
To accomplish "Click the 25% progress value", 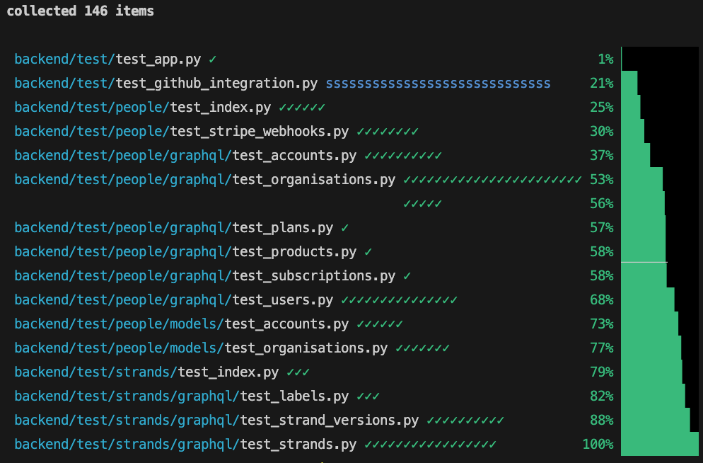I will pyautogui.click(x=602, y=108).
